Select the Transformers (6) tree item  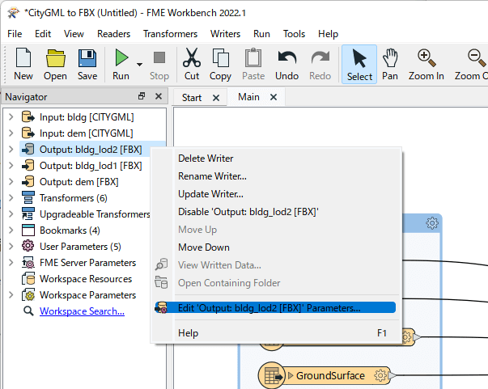coord(74,198)
